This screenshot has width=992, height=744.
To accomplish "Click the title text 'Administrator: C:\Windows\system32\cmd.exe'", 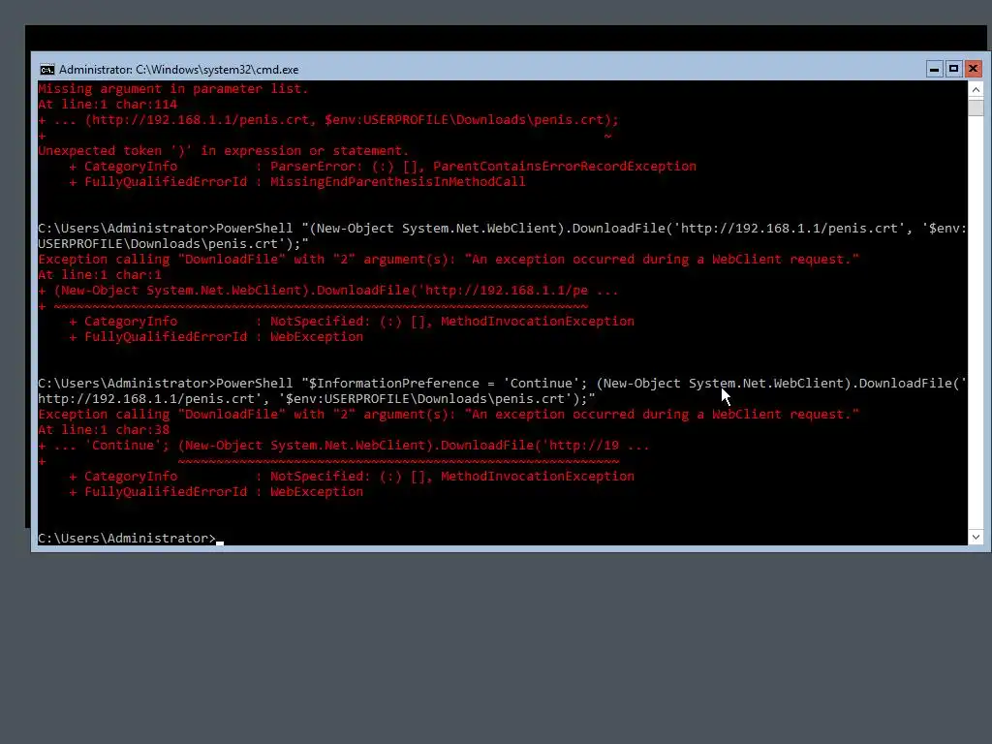I will 178,70.
